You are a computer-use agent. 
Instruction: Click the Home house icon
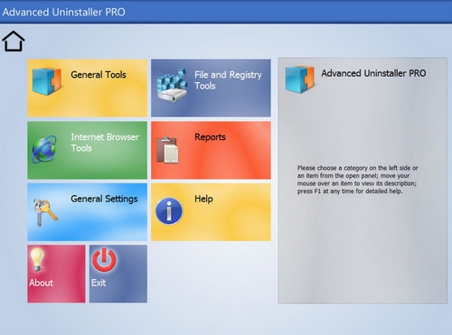coord(14,41)
